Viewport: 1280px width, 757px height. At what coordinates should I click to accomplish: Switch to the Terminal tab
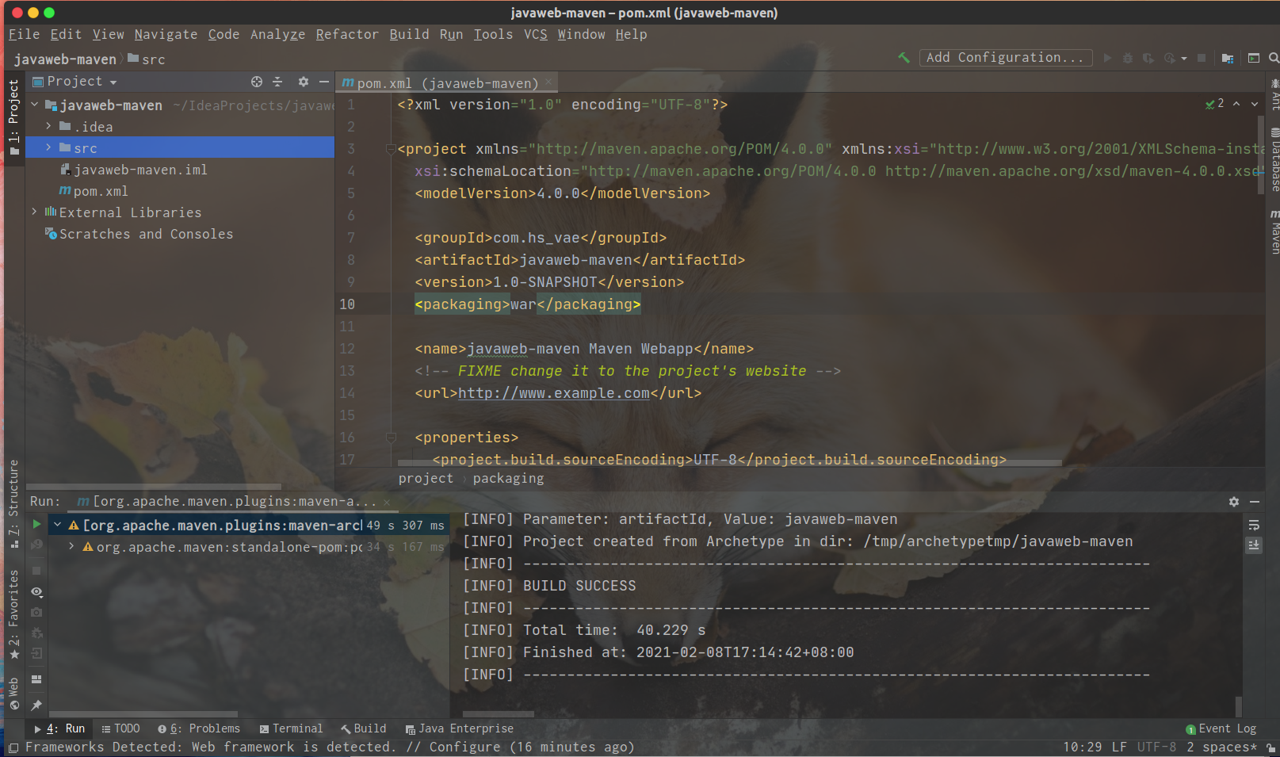coord(291,728)
